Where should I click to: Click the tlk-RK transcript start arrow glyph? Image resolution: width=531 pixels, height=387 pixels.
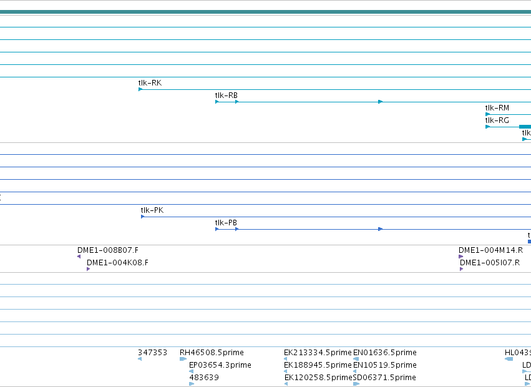coord(140,89)
